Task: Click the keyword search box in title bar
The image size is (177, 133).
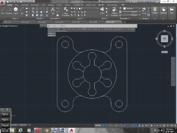Action: (x=112, y=2)
